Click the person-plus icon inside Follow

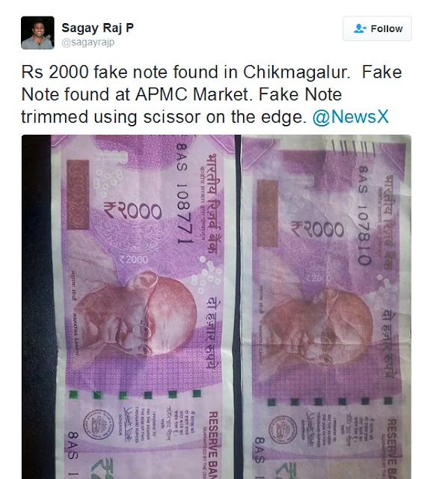[360, 28]
